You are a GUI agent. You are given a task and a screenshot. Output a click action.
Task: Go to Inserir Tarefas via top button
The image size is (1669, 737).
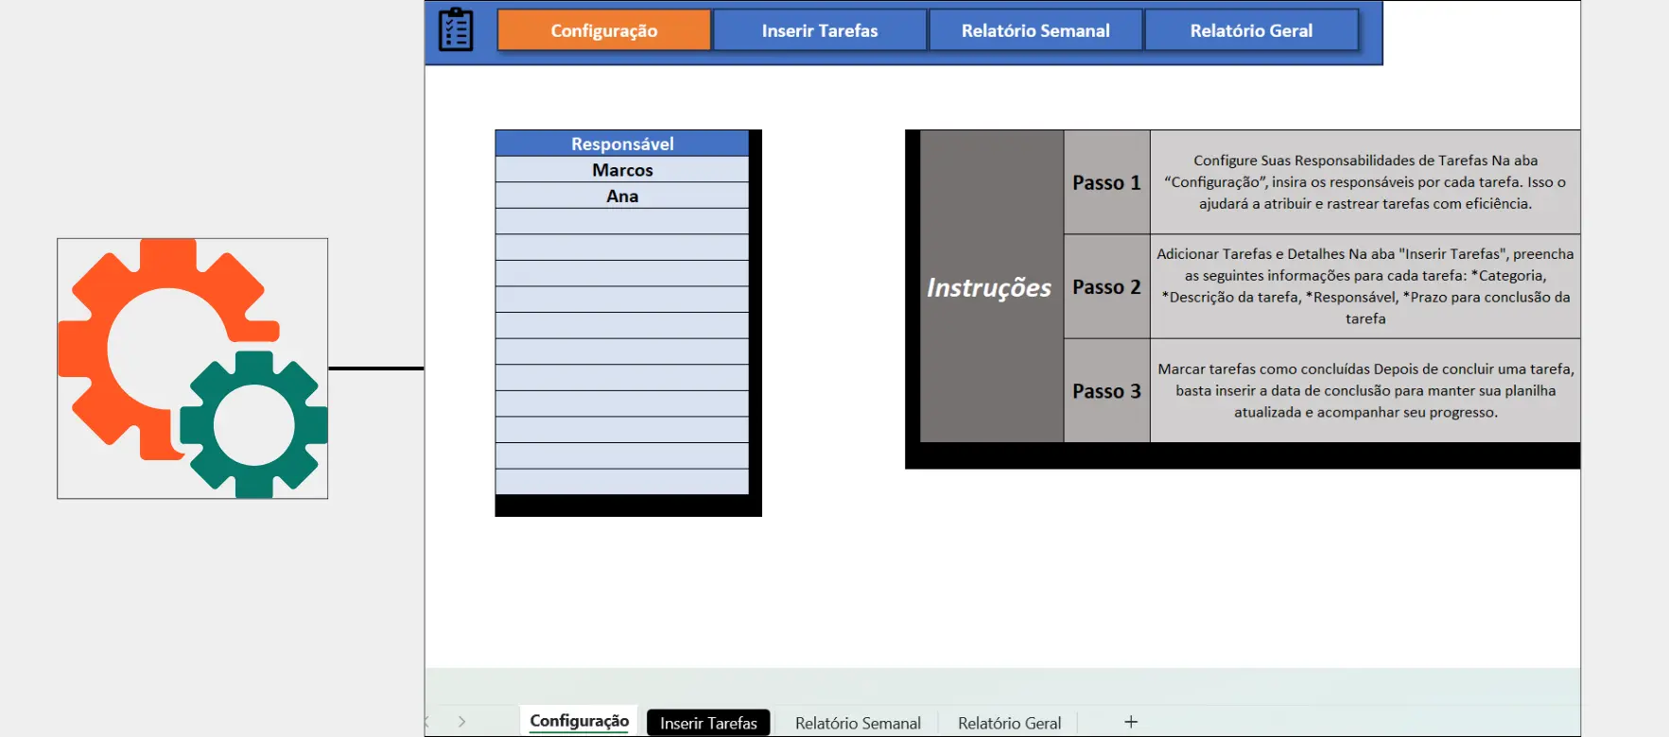819,30
